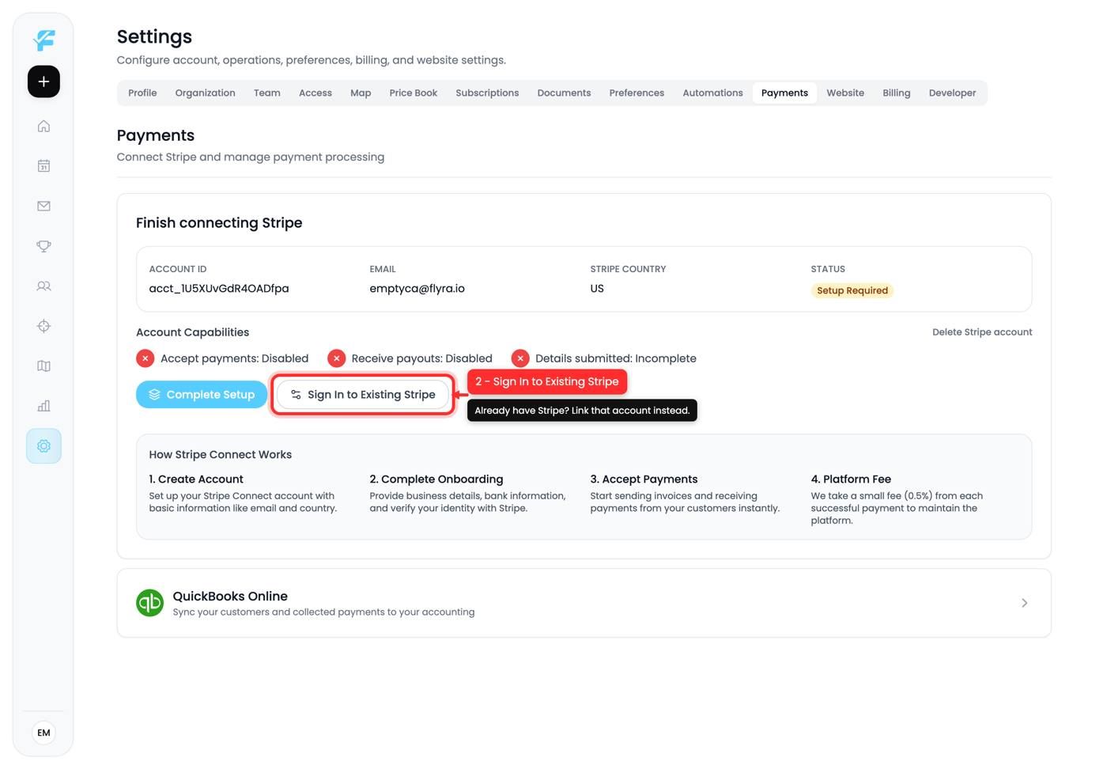Click the Delete Stripe account link

click(x=982, y=332)
